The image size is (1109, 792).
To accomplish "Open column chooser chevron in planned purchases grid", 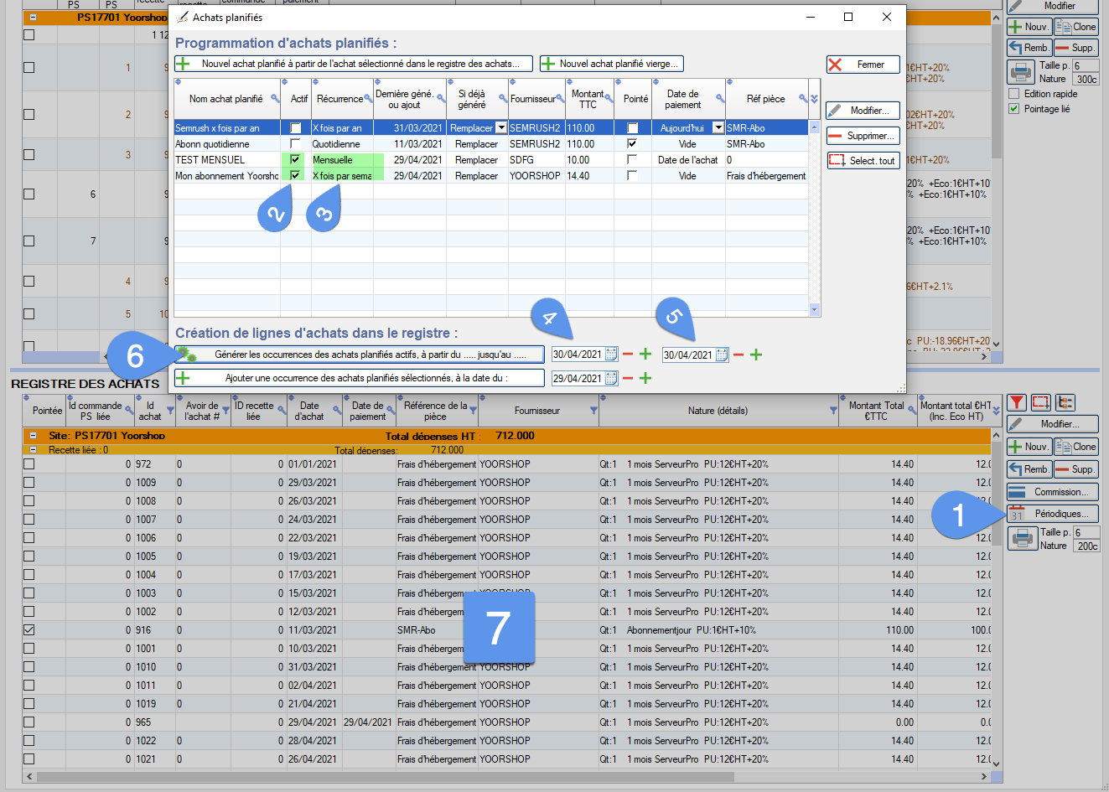I will (814, 99).
